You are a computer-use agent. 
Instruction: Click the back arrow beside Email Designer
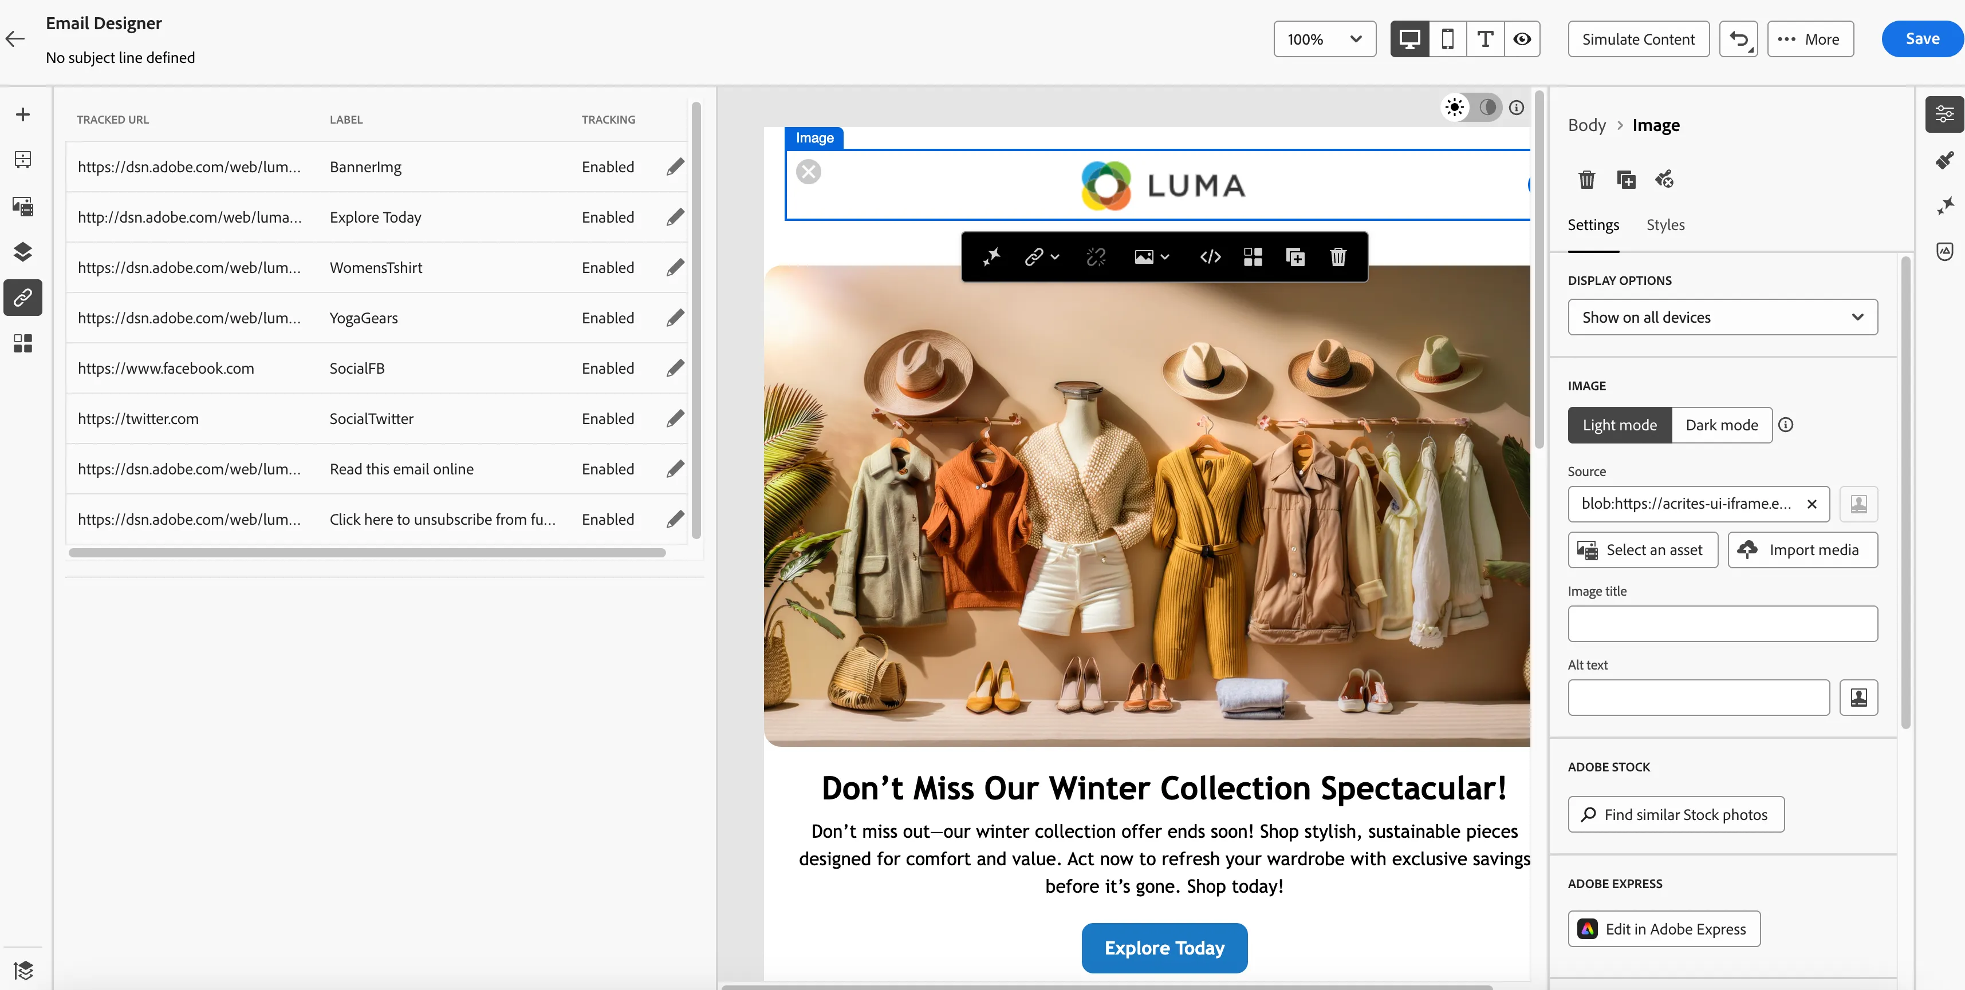[x=15, y=39]
